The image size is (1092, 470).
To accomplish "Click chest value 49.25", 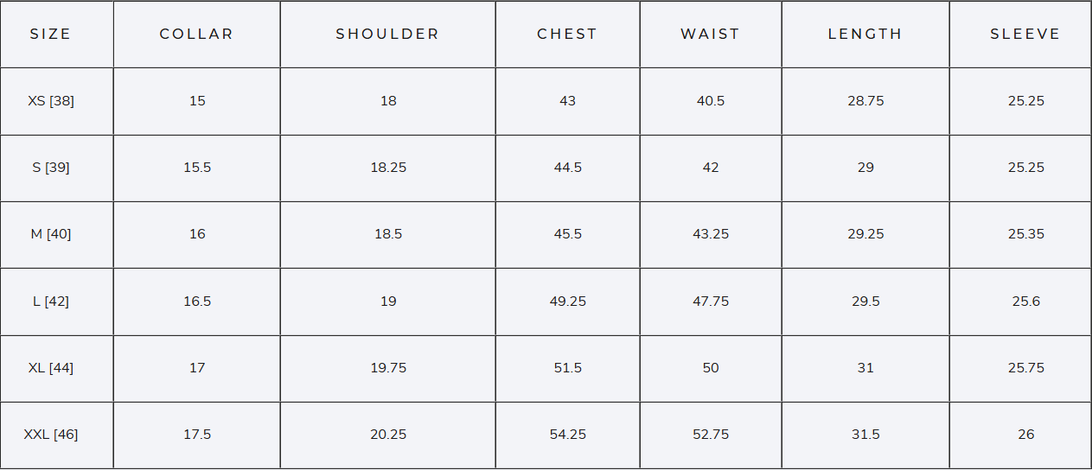I will coord(568,302).
